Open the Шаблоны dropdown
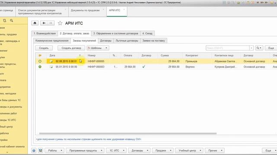 (x=98, y=48)
